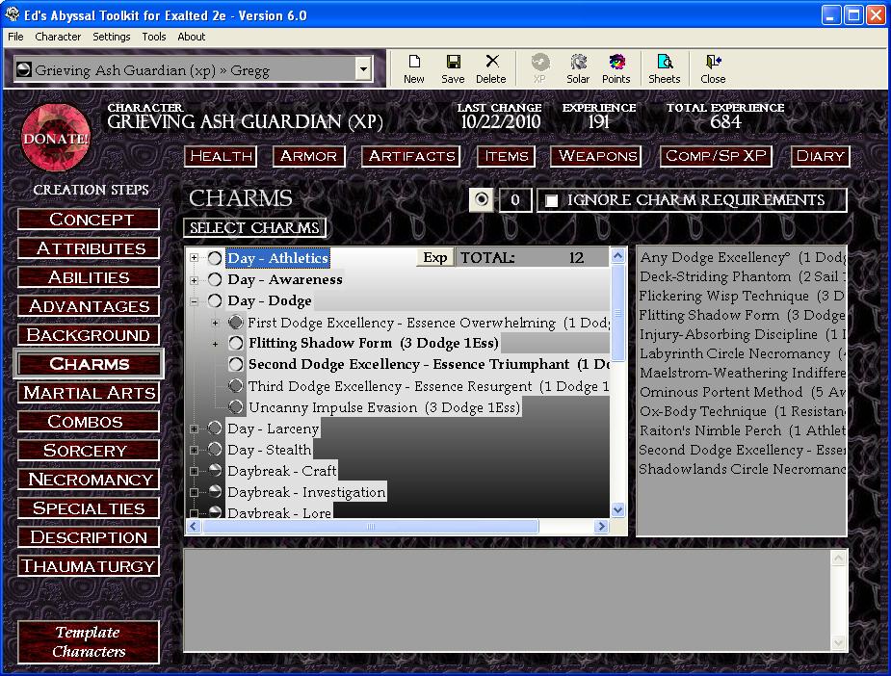Open the Weapons section
This screenshot has width=891, height=676.
point(596,156)
